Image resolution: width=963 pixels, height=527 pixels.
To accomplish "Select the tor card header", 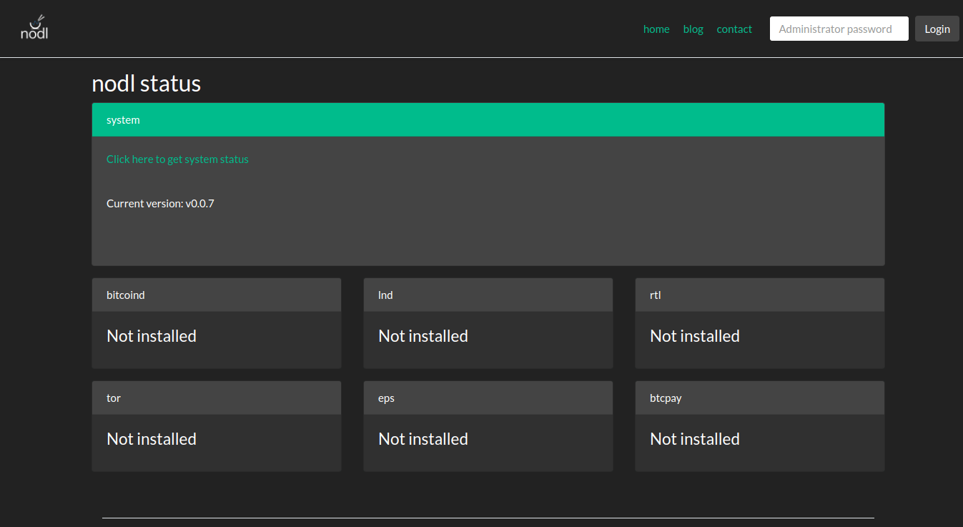I will (216, 398).
